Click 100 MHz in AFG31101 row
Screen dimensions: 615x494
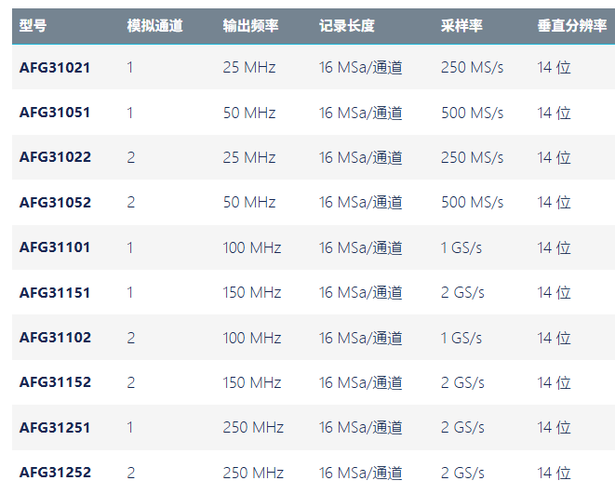[x=252, y=247]
